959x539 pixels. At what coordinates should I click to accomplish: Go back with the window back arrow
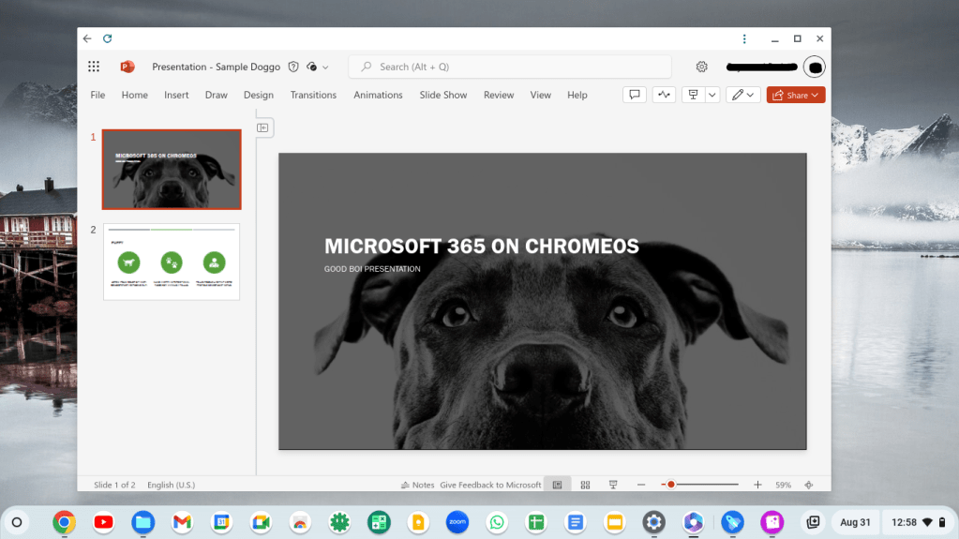click(x=87, y=38)
